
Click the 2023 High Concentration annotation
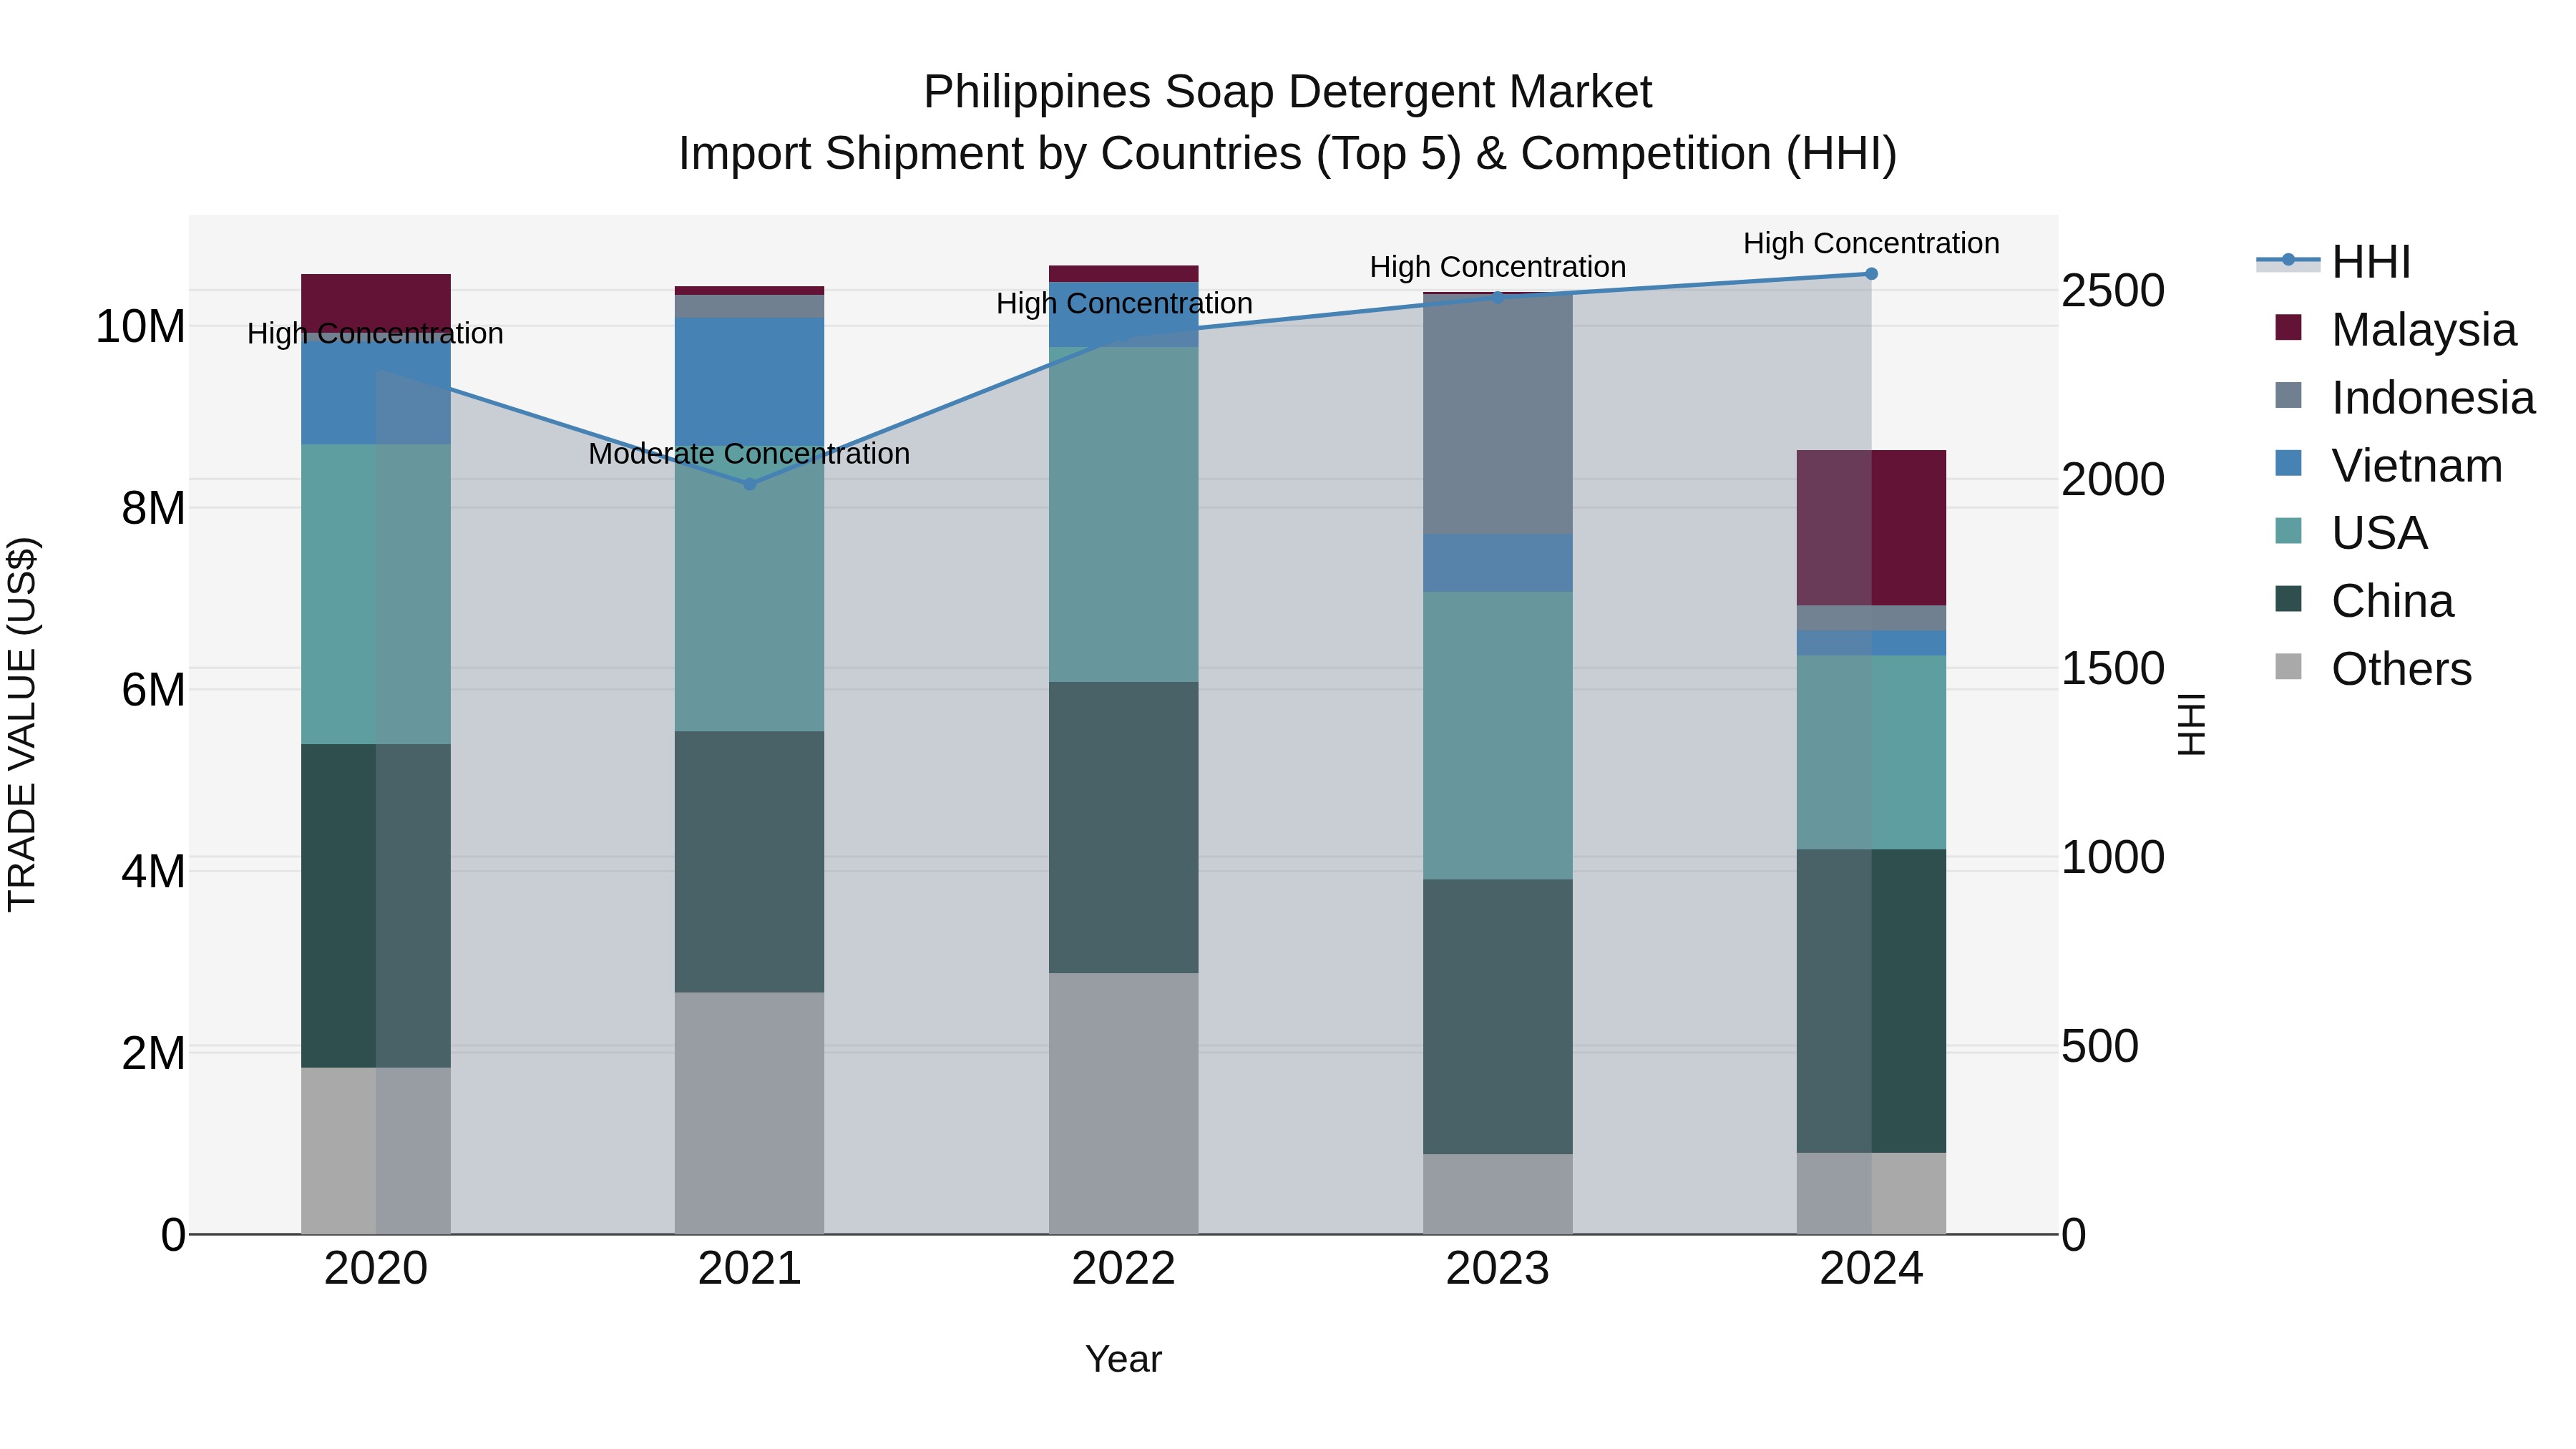click(1498, 267)
